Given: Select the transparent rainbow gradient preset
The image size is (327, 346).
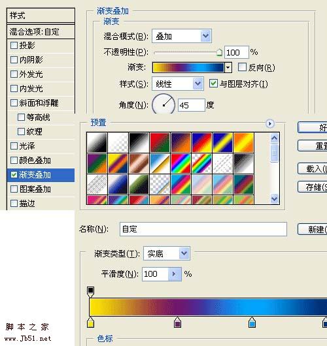Looking at the screenshot, I should coord(202,163).
